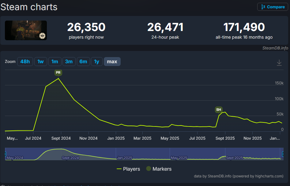Click the Steam charts heading
This screenshot has height=186, width=290.
[29, 7]
